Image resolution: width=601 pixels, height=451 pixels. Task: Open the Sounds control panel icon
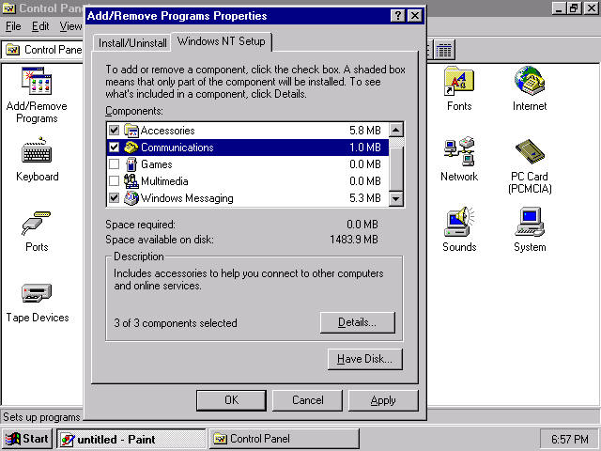coord(459,222)
